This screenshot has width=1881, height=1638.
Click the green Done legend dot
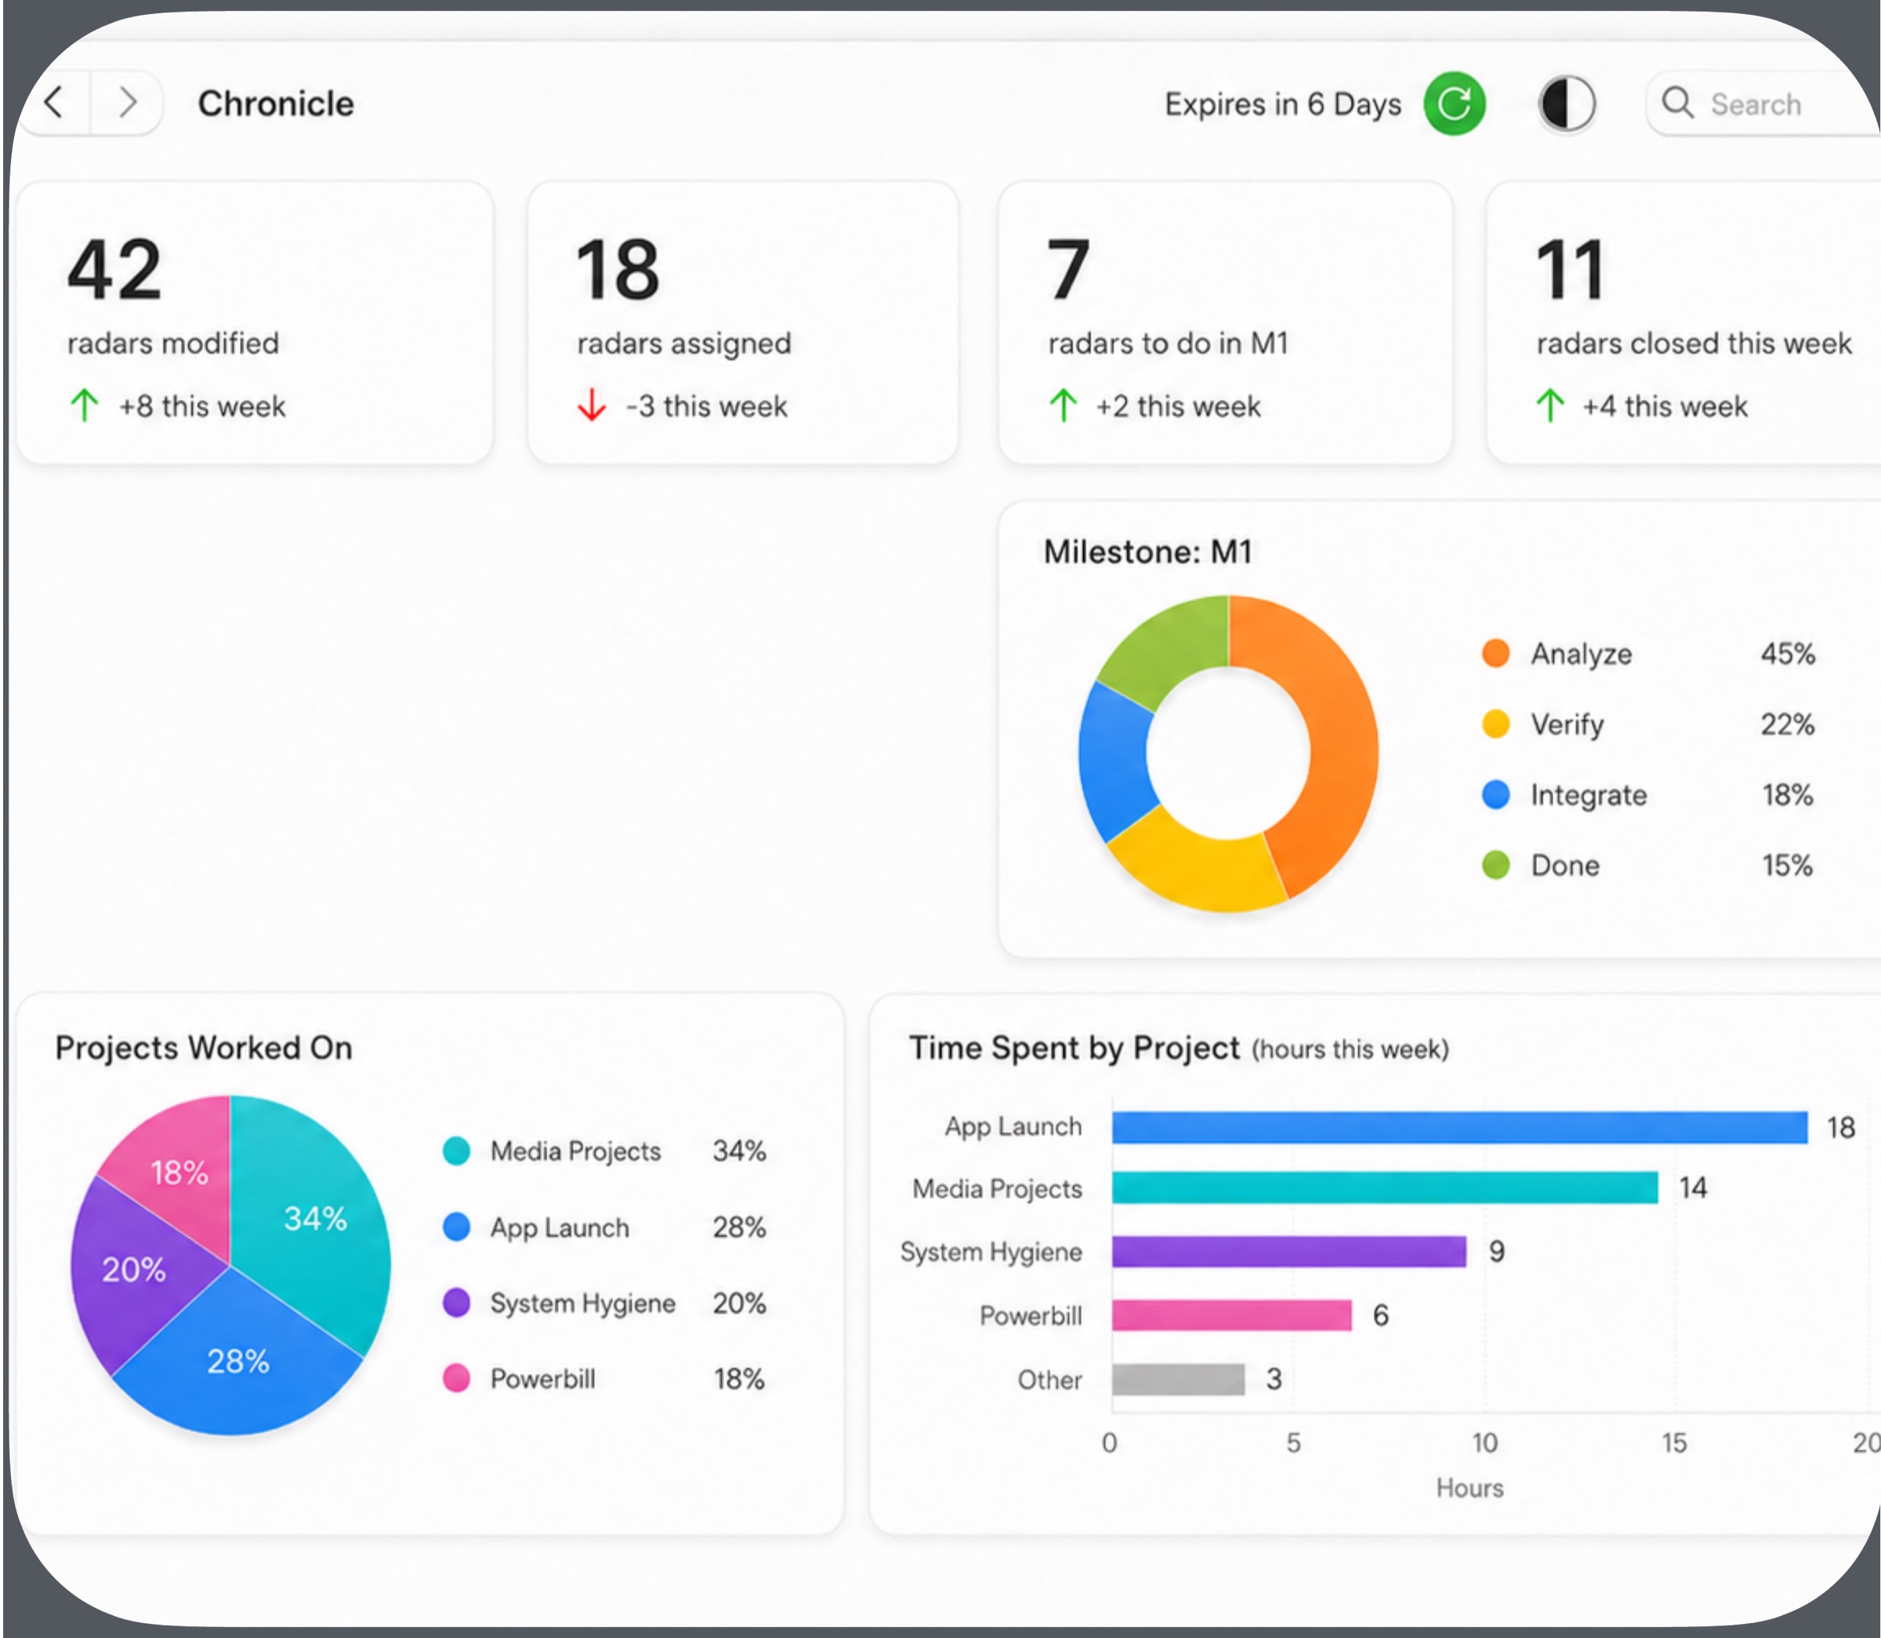(1495, 864)
